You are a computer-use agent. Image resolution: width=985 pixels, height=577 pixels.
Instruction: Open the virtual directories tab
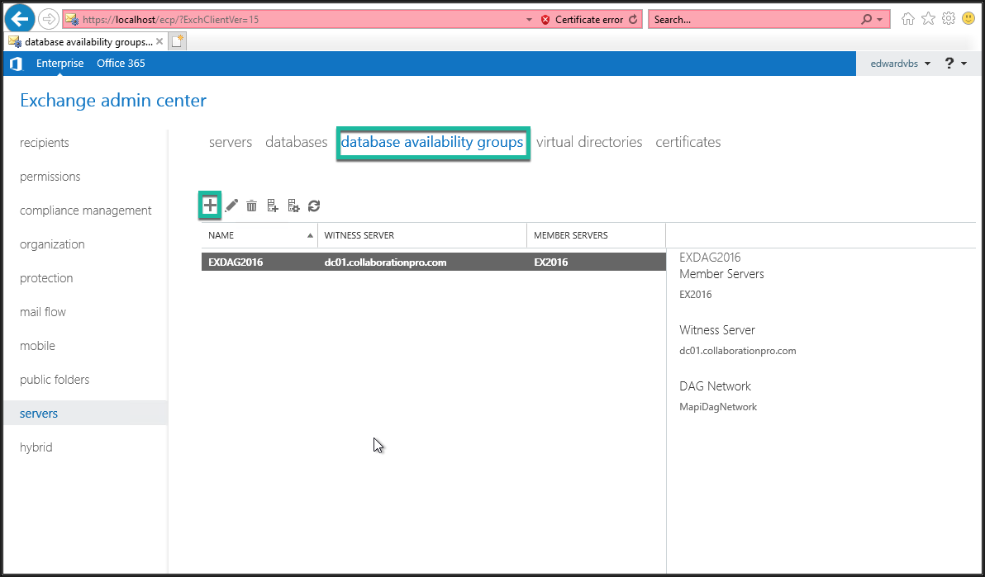(589, 142)
